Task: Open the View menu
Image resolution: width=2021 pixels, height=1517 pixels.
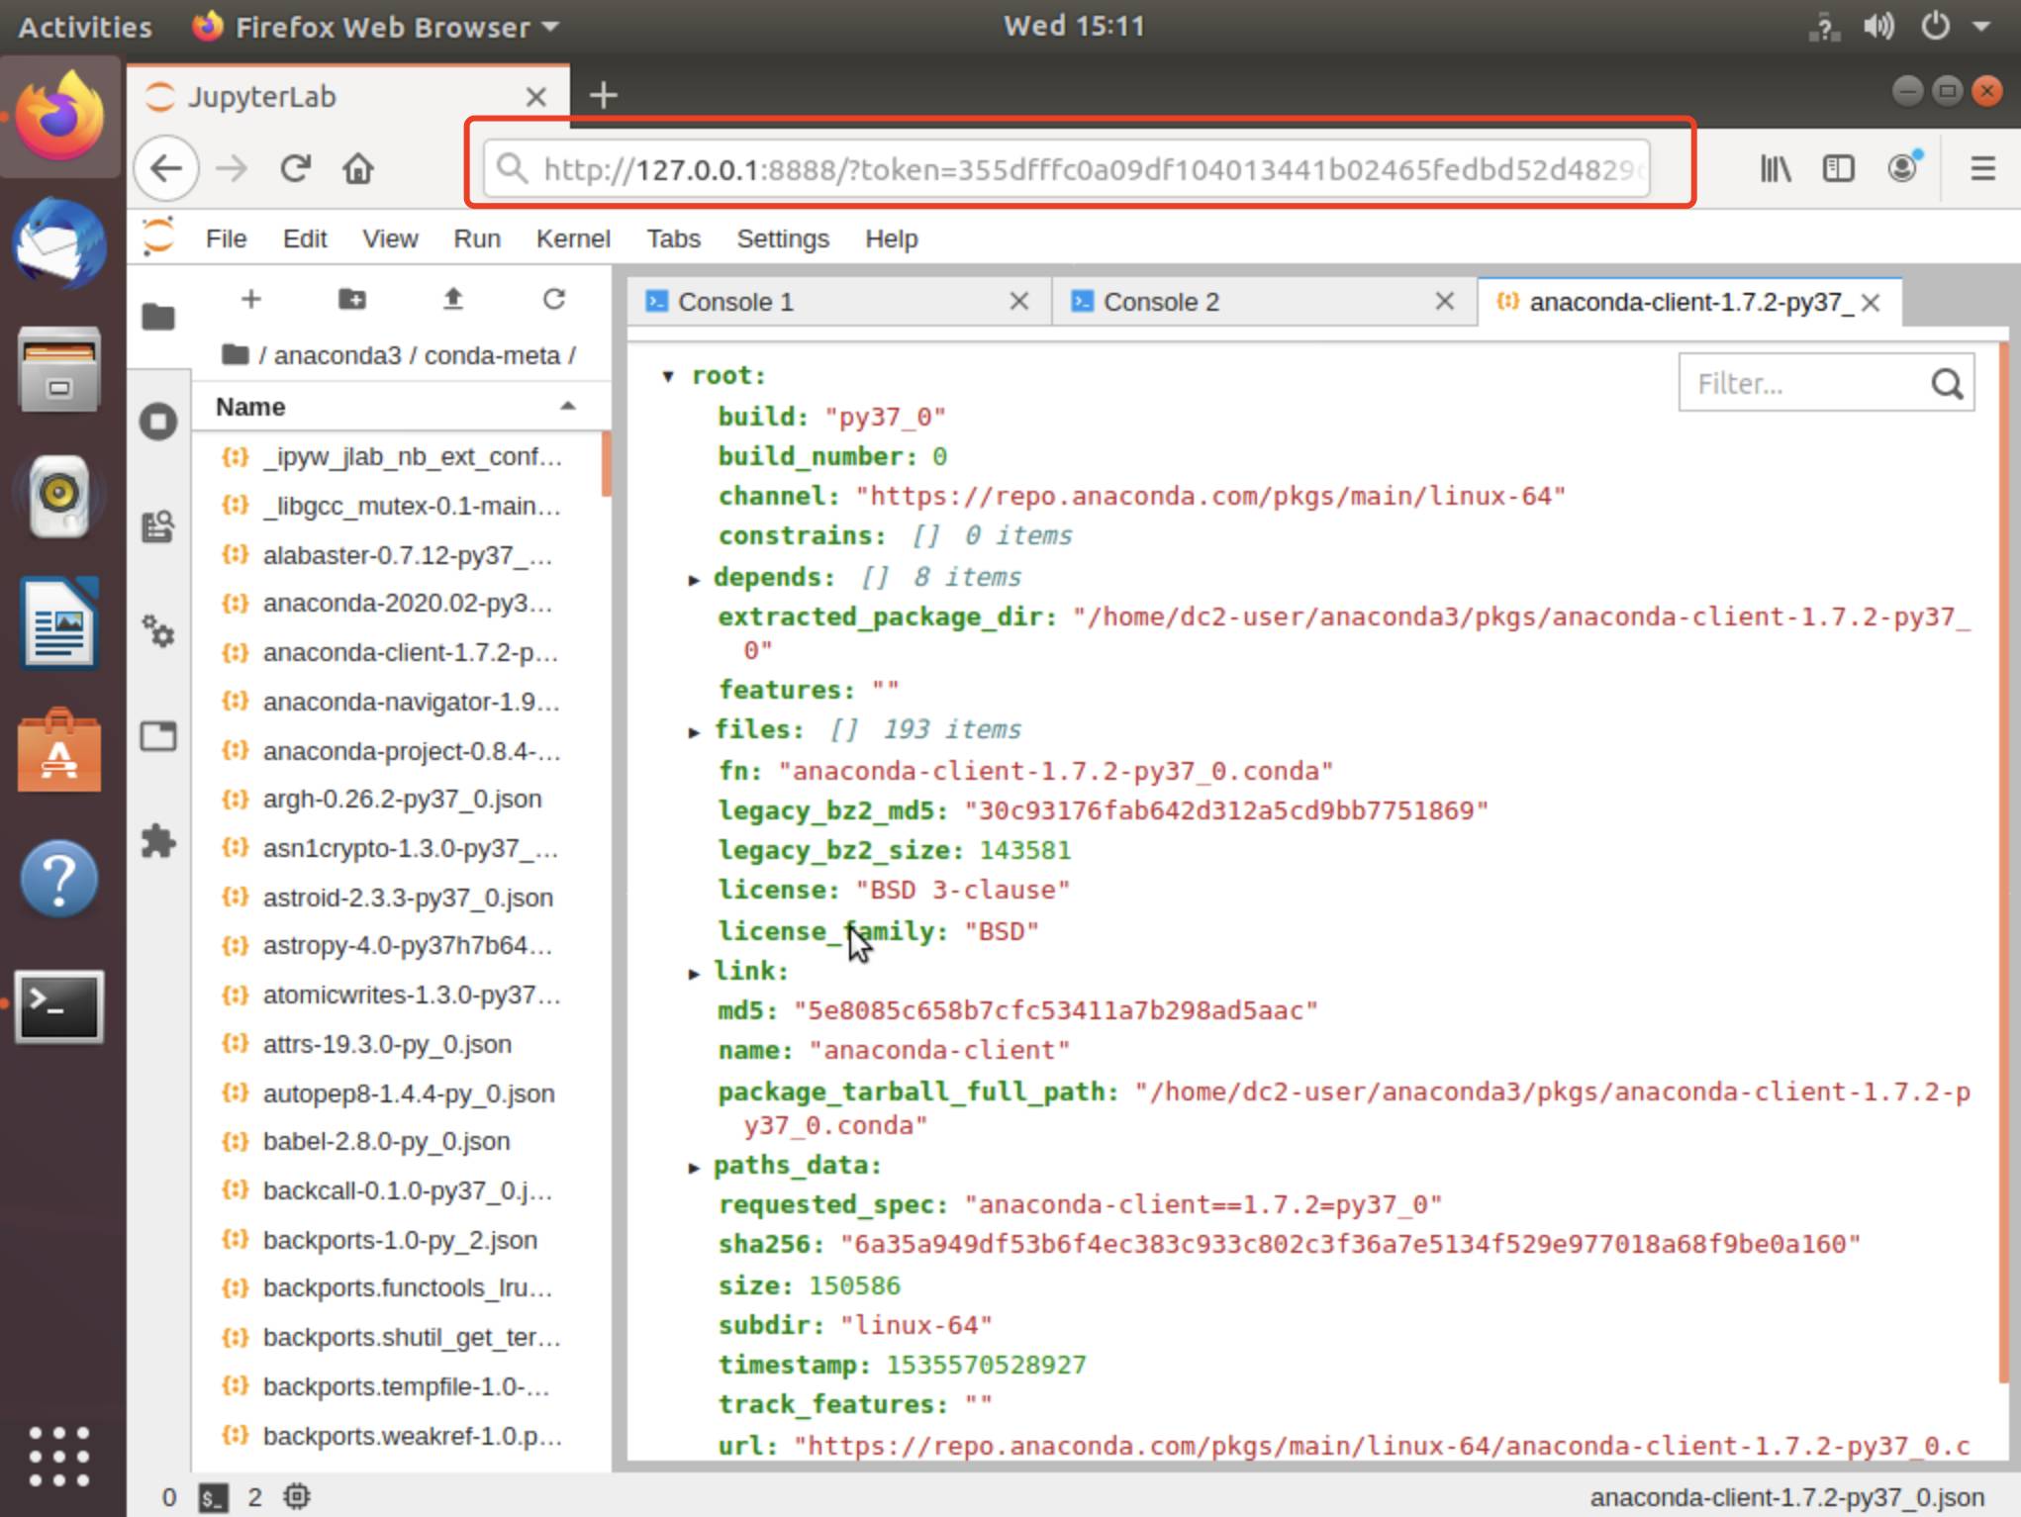Action: (390, 238)
